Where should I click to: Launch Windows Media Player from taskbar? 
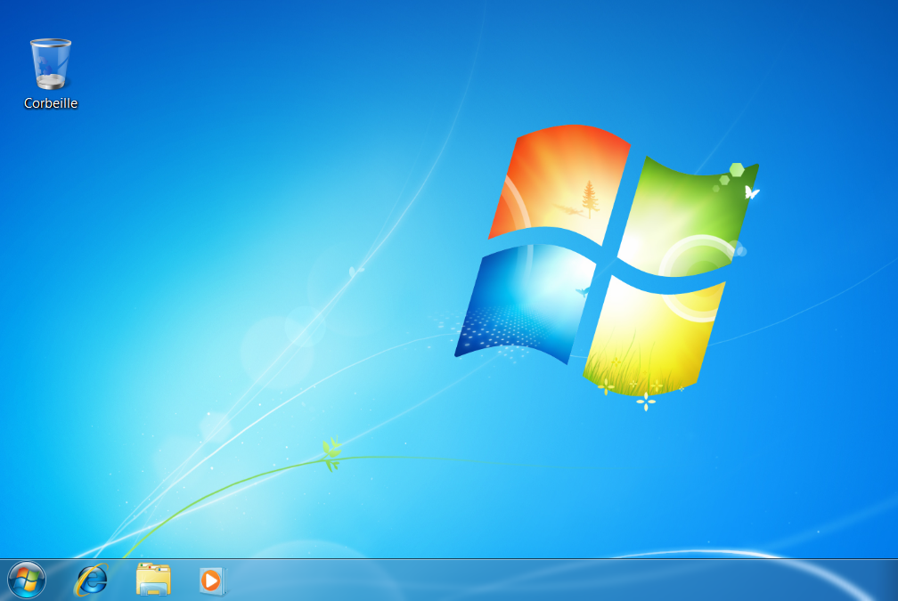213,581
